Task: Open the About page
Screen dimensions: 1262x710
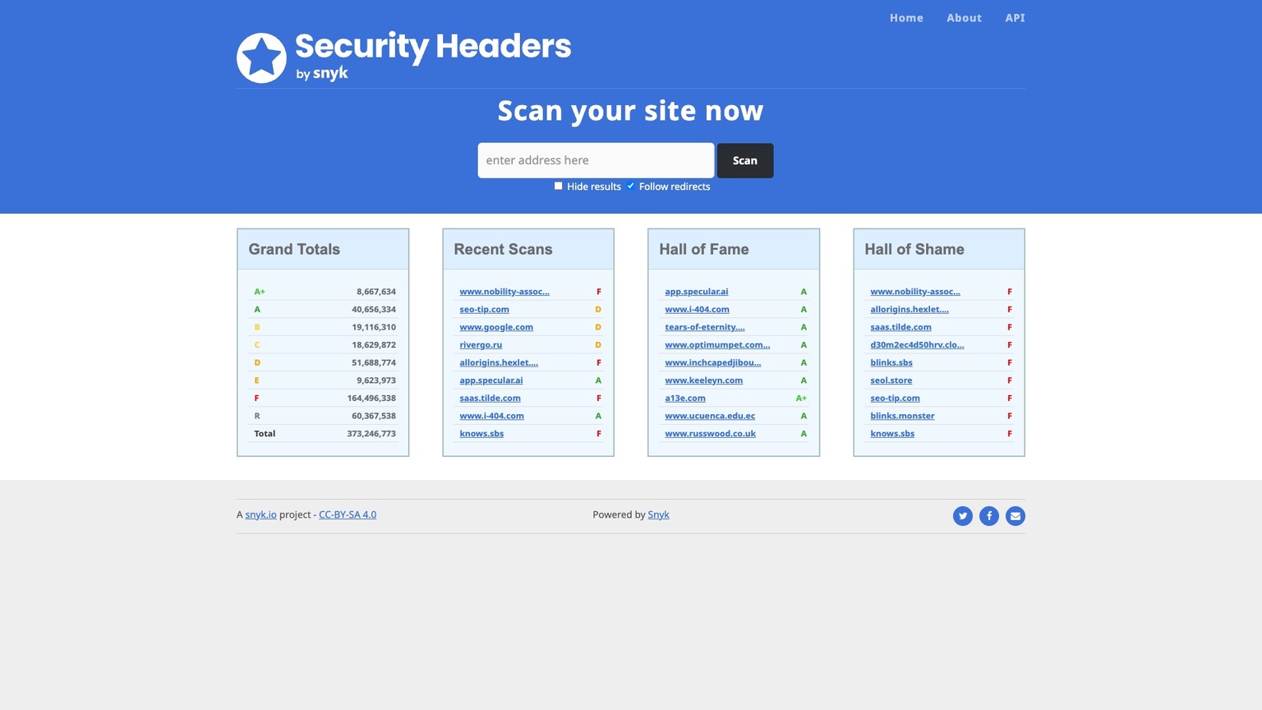Action: tap(964, 17)
